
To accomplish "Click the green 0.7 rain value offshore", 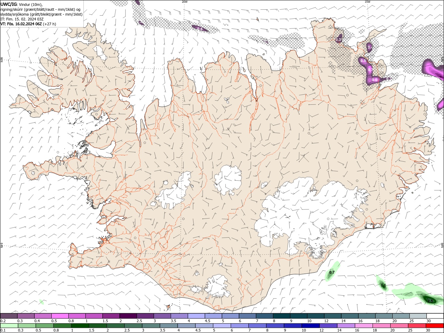I will (x=332, y=272).
